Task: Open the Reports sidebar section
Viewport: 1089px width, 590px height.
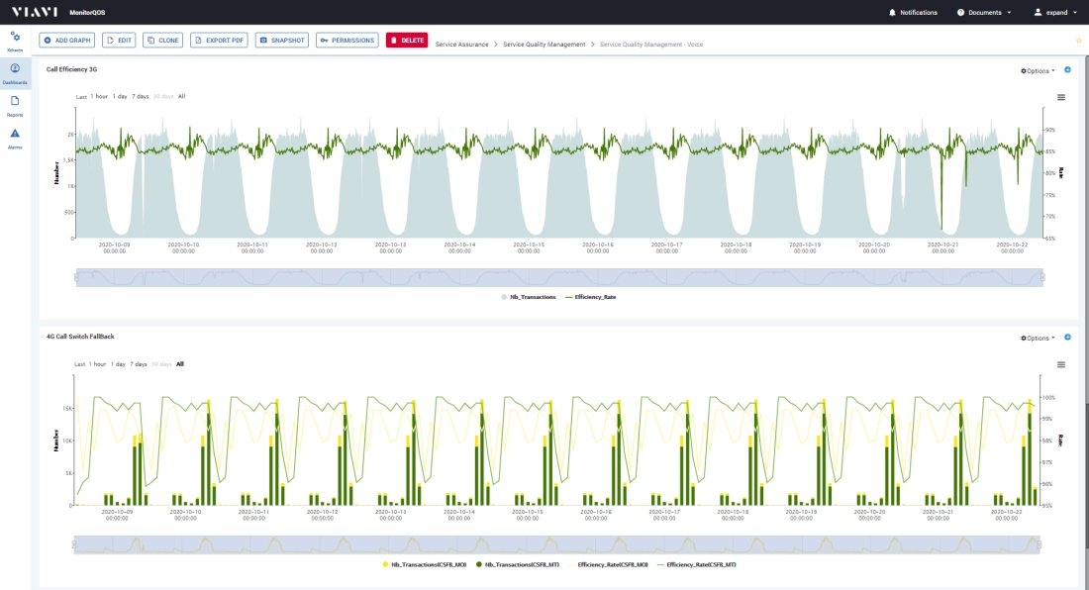Action: [15, 105]
